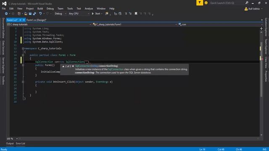Image resolution: width=269 pixels, height=151 pixels.
Task: Collapse the namespace C_sharp_tutorials block
Action: pos(23,49)
